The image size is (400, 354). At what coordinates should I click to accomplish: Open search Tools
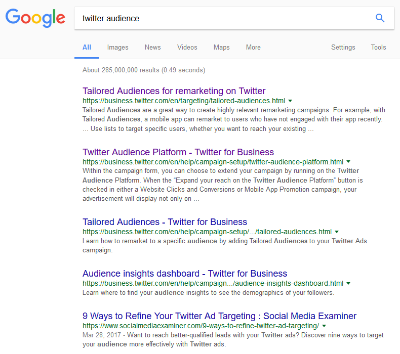click(378, 48)
